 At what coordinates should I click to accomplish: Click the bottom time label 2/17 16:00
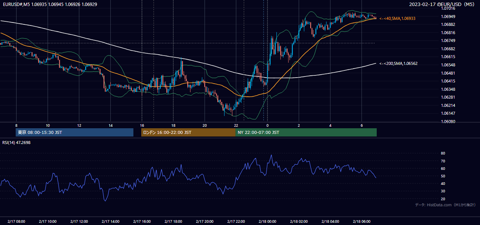point(142,222)
